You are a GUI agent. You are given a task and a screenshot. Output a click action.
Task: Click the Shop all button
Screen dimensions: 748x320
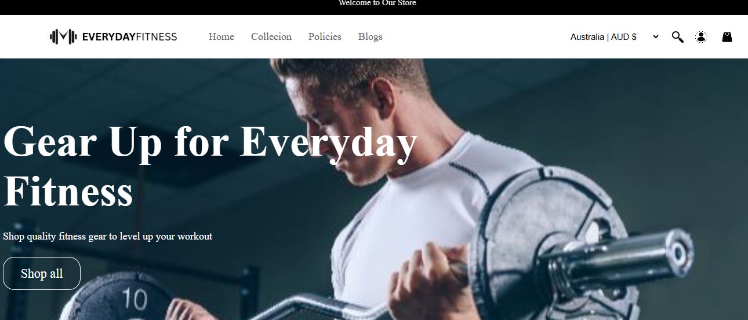pos(42,273)
